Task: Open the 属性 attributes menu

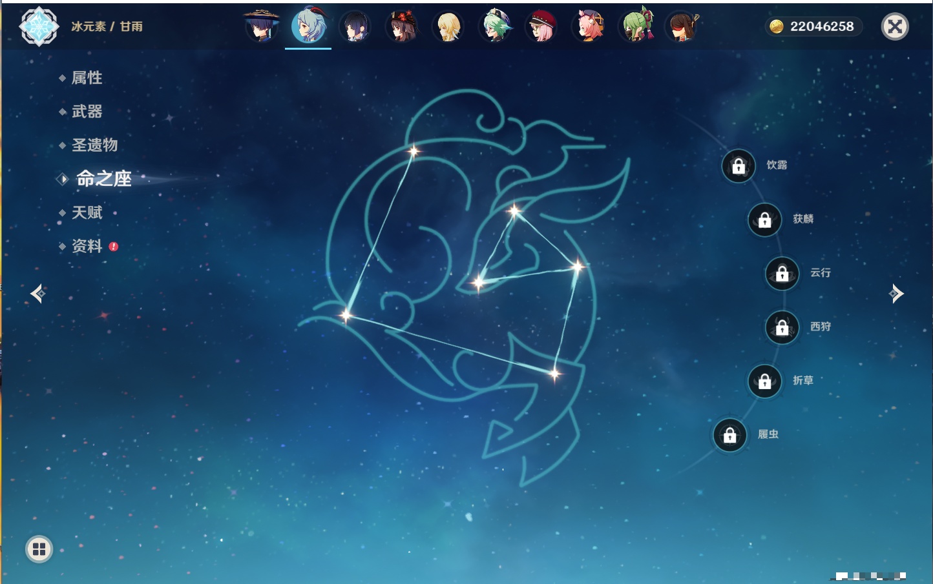Action: pos(87,78)
